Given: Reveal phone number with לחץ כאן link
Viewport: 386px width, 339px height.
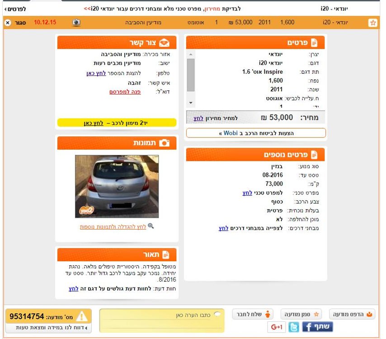Looking at the screenshot, I should (x=96, y=73).
